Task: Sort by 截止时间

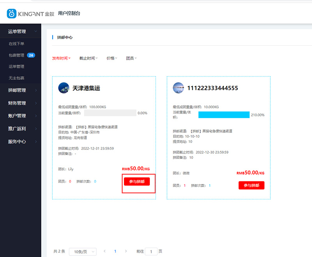Action: coord(89,58)
